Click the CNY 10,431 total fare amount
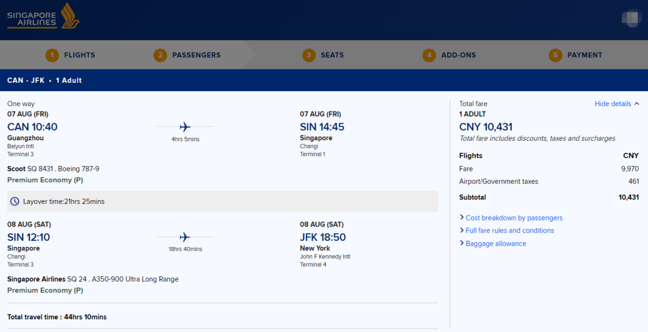Viewport: 648px width, 332px height. pyautogui.click(x=485, y=126)
